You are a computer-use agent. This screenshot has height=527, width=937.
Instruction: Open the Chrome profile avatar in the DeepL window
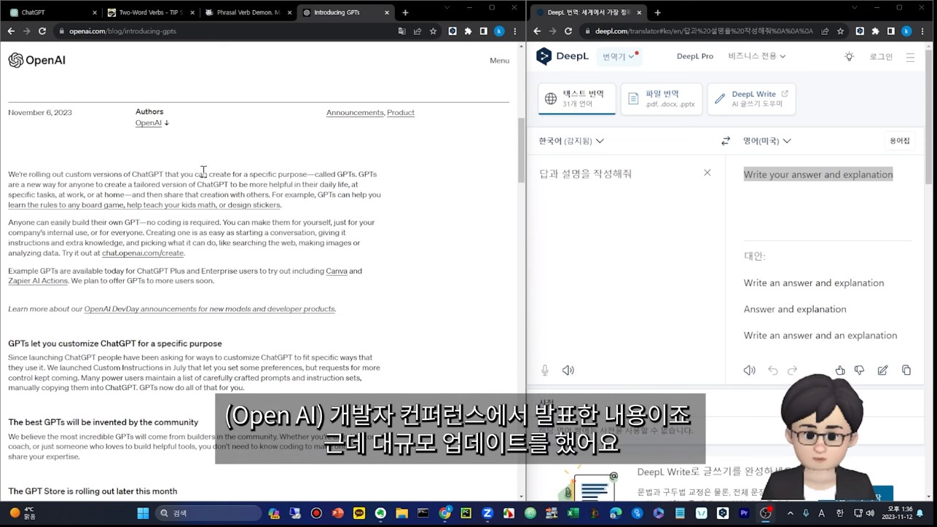(x=906, y=31)
